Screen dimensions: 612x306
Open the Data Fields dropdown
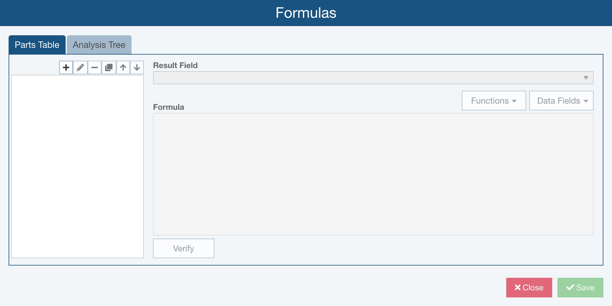[561, 101]
